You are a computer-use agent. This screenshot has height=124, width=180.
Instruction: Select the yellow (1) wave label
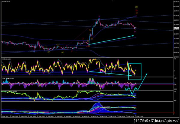pos(45,47)
